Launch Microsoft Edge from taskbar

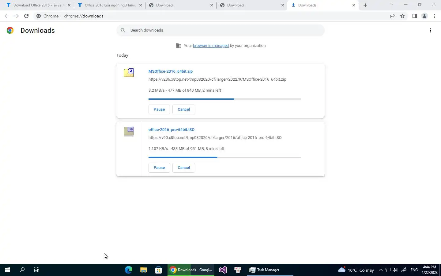click(x=129, y=270)
